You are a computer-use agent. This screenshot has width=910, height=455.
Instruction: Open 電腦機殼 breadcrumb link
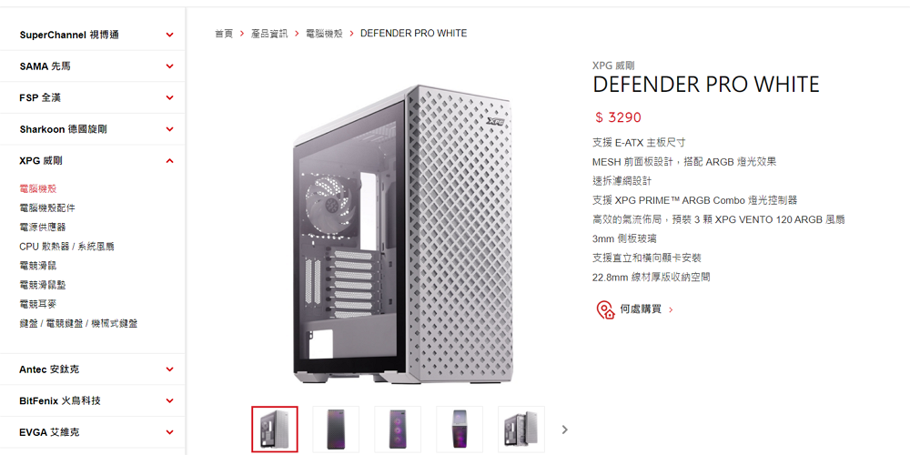pos(324,33)
